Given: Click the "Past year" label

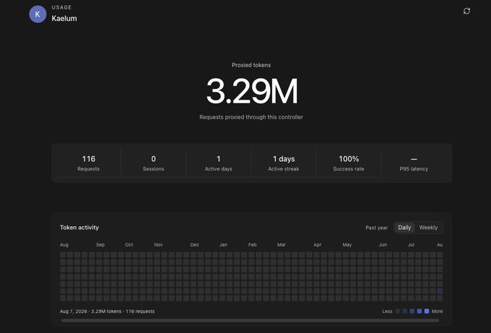Looking at the screenshot, I should coord(376,228).
